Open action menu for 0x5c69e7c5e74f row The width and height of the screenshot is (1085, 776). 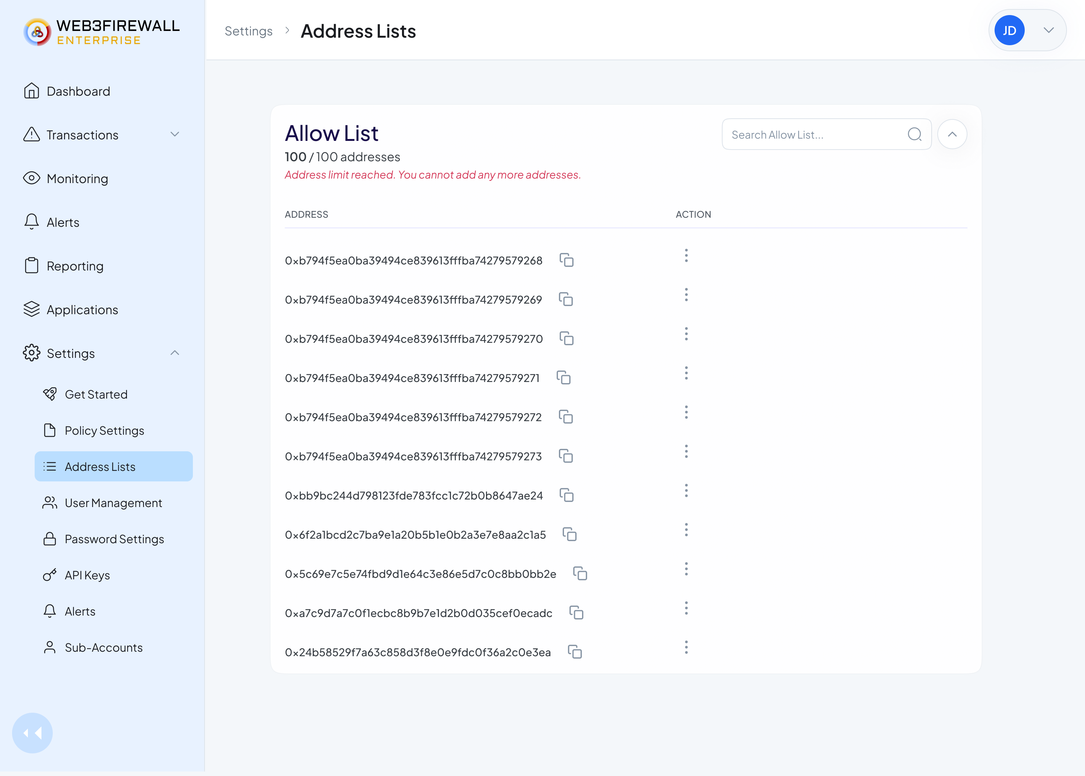tap(686, 569)
